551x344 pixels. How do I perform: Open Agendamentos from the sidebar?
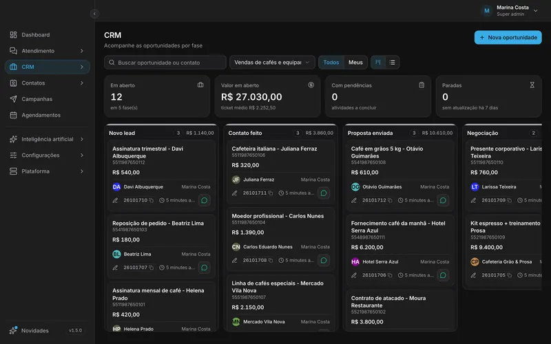coord(48,115)
